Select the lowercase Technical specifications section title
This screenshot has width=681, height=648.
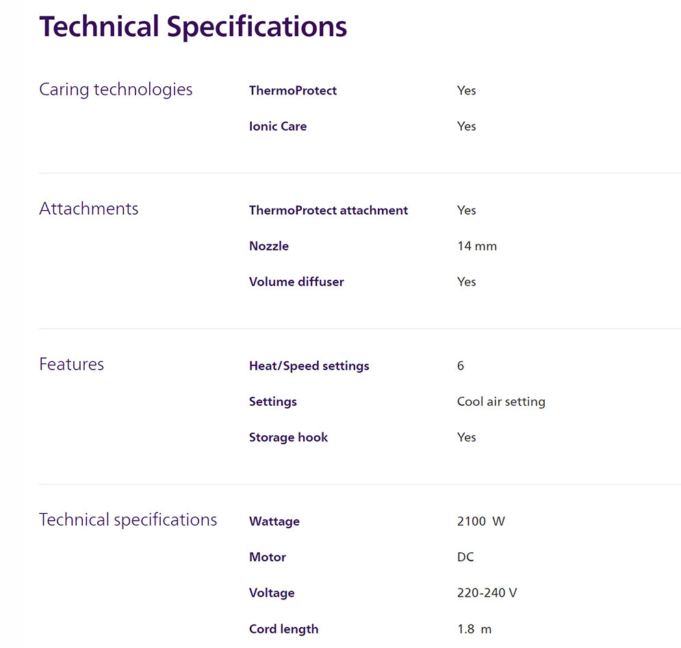(x=128, y=519)
